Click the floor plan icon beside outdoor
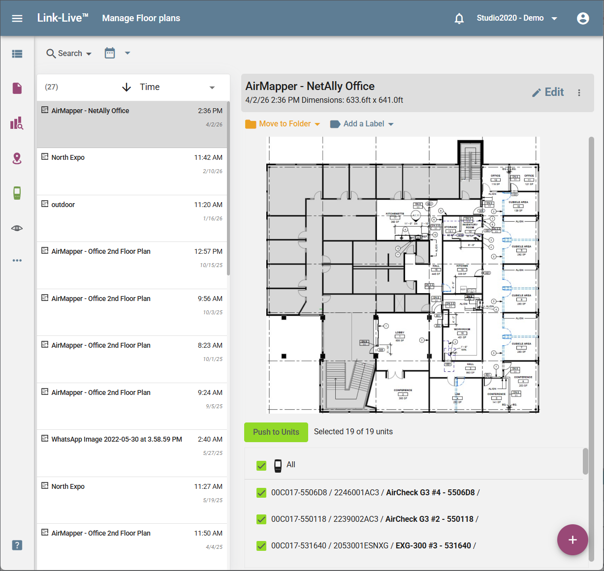The width and height of the screenshot is (604, 571). coord(45,204)
